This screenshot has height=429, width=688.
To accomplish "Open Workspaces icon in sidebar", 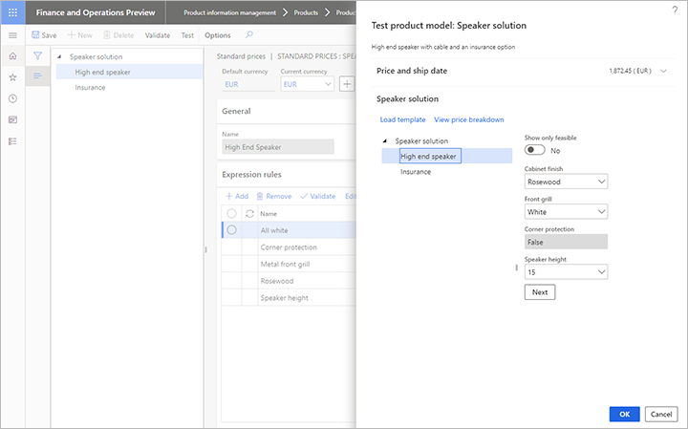I will click(x=12, y=119).
